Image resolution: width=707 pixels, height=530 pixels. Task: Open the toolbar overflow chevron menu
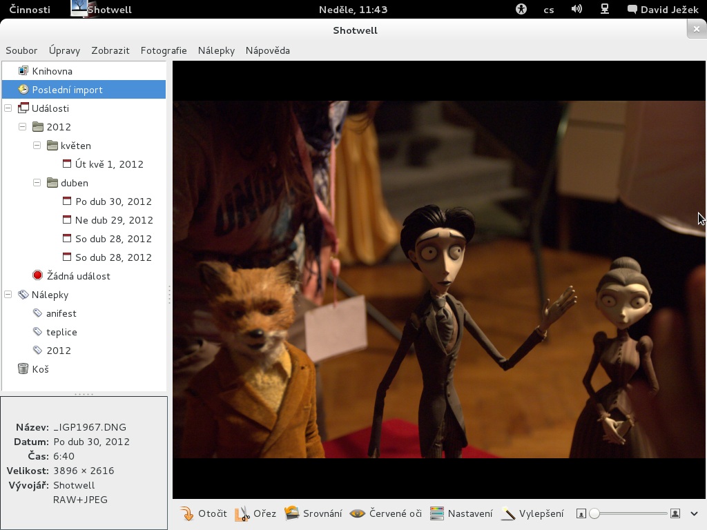tap(694, 513)
